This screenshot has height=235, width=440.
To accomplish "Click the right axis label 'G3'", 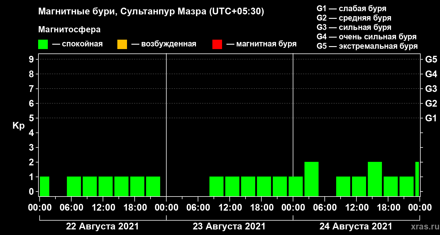I will [431, 89].
